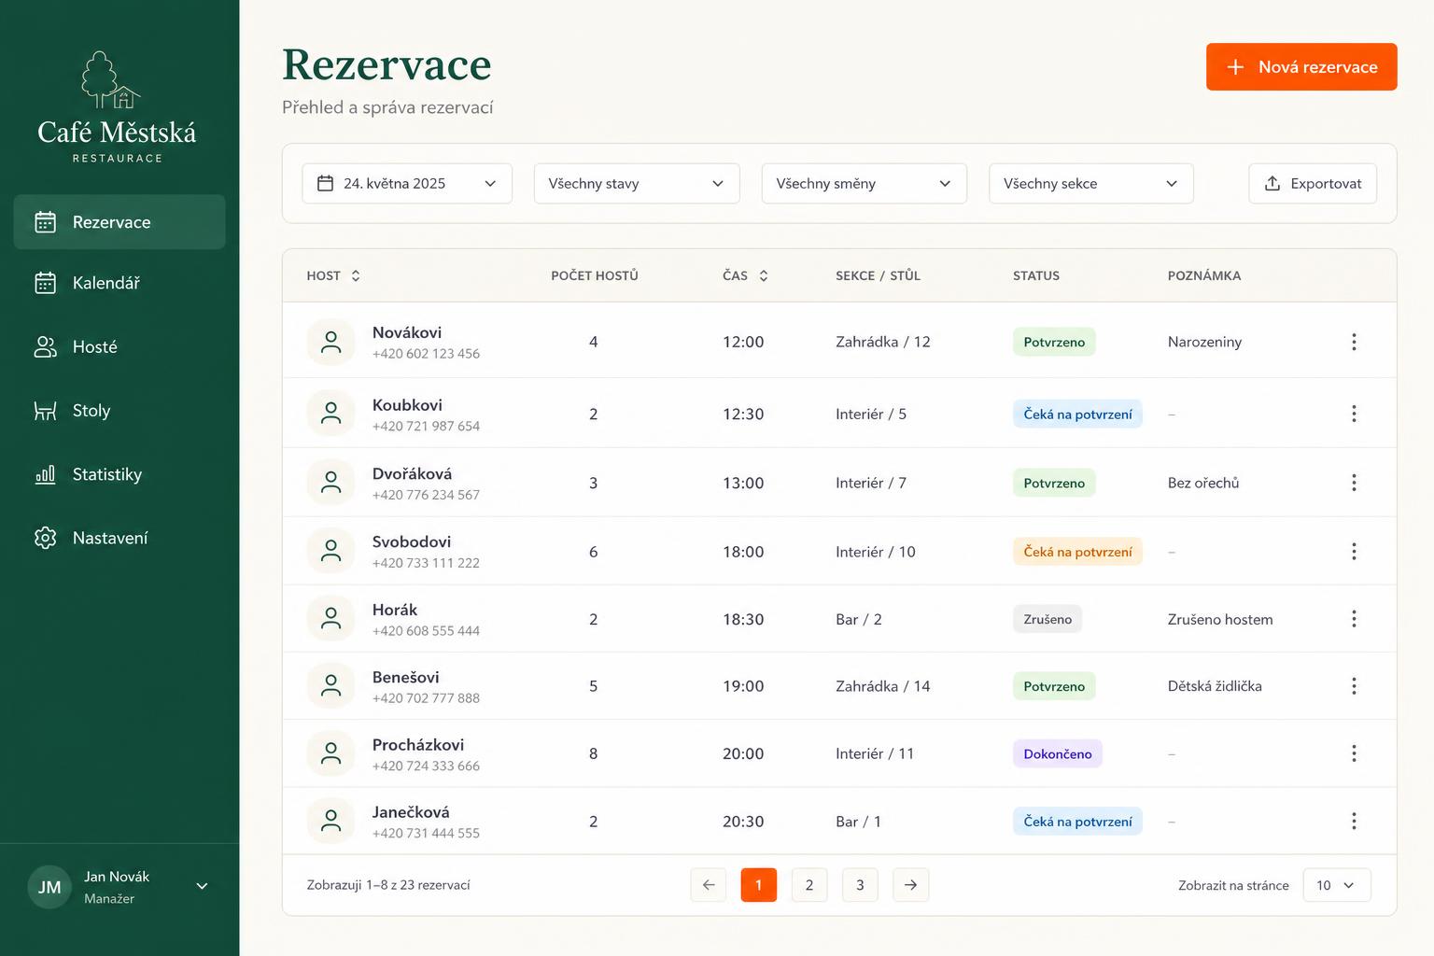Click the 20:30 time cell
This screenshot has width=1434, height=956.
coord(743,822)
